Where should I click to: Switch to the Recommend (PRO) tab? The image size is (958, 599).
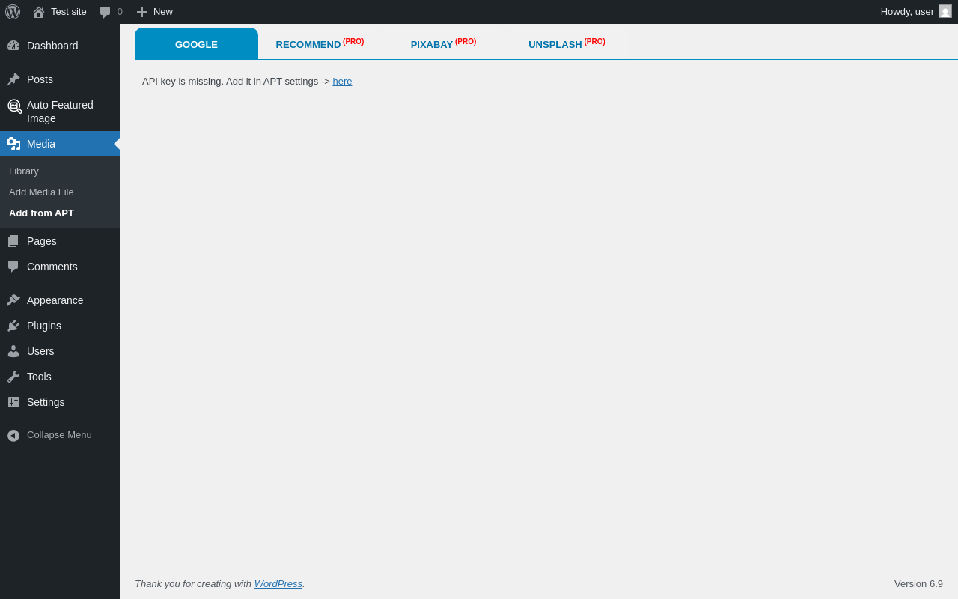320,44
